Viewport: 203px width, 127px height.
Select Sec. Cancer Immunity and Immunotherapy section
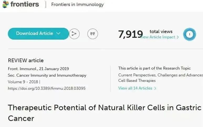[47, 75]
